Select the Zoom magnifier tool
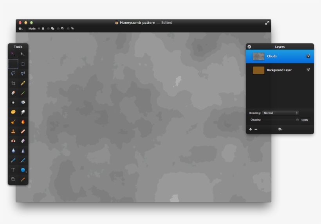321x224 pixels. pos(13,179)
